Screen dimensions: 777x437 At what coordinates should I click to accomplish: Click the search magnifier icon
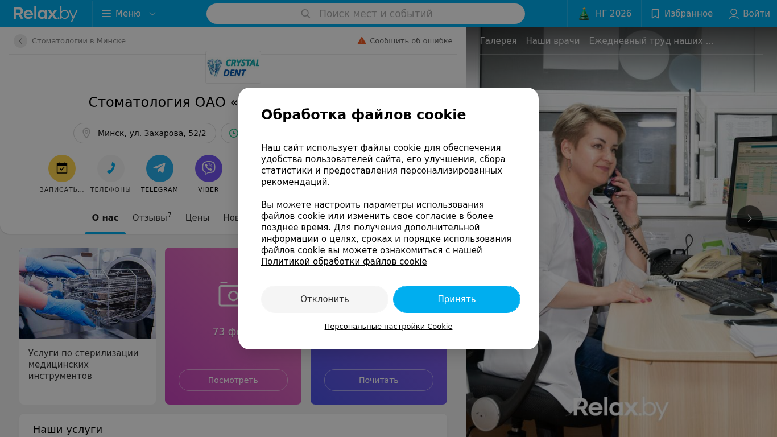tap(305, 14)
